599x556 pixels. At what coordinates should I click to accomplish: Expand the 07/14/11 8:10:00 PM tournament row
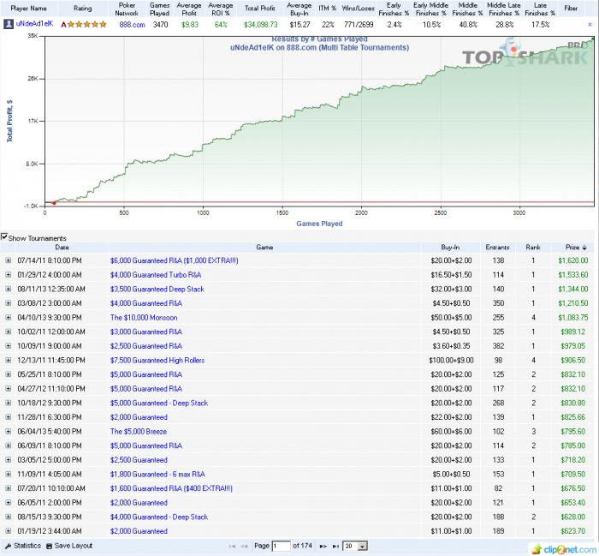[9, 260]
